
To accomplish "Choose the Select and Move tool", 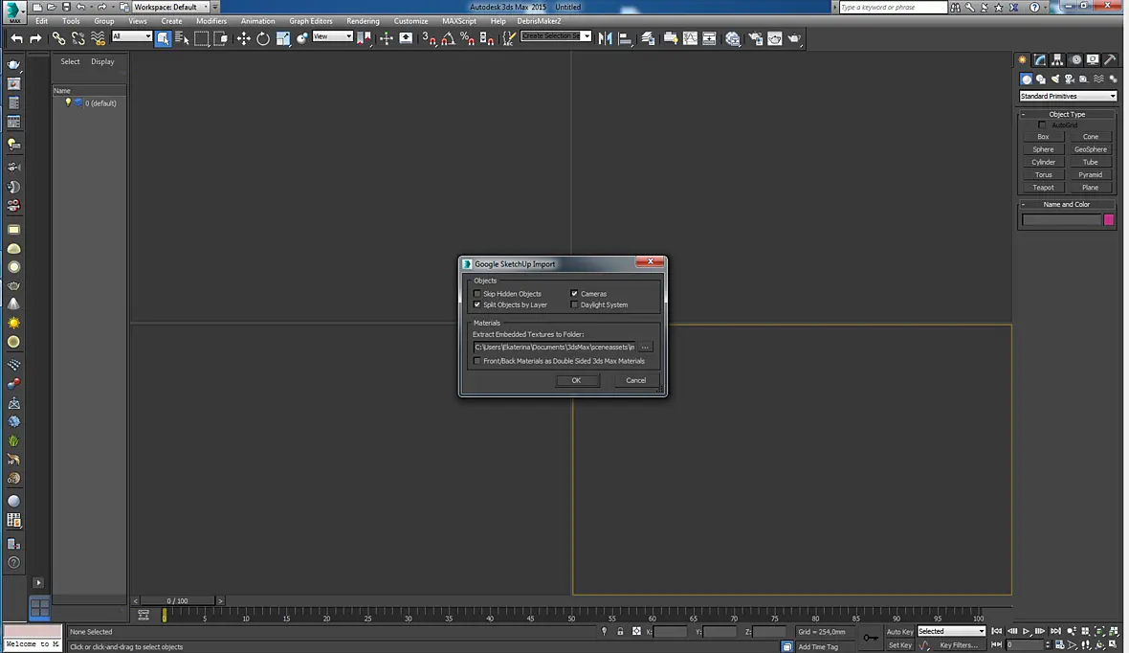I will pos(243,39).
